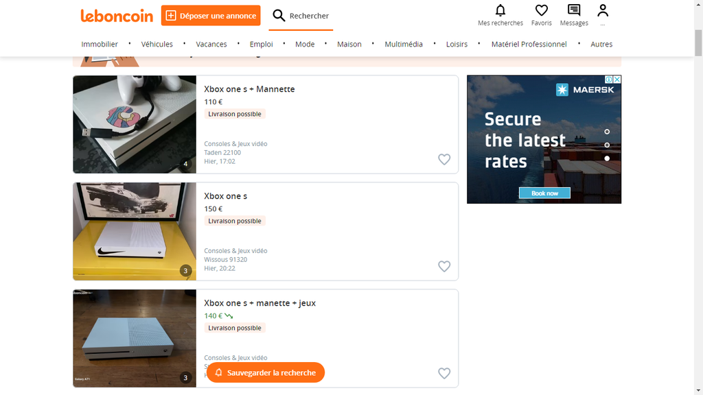This screenshot has height=395, width=703.
Task: Click Sauvegarder la recherche button
Action: [265, 372]
